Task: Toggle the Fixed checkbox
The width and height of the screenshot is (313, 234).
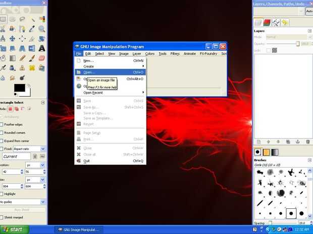Action: tap(2, 149)
